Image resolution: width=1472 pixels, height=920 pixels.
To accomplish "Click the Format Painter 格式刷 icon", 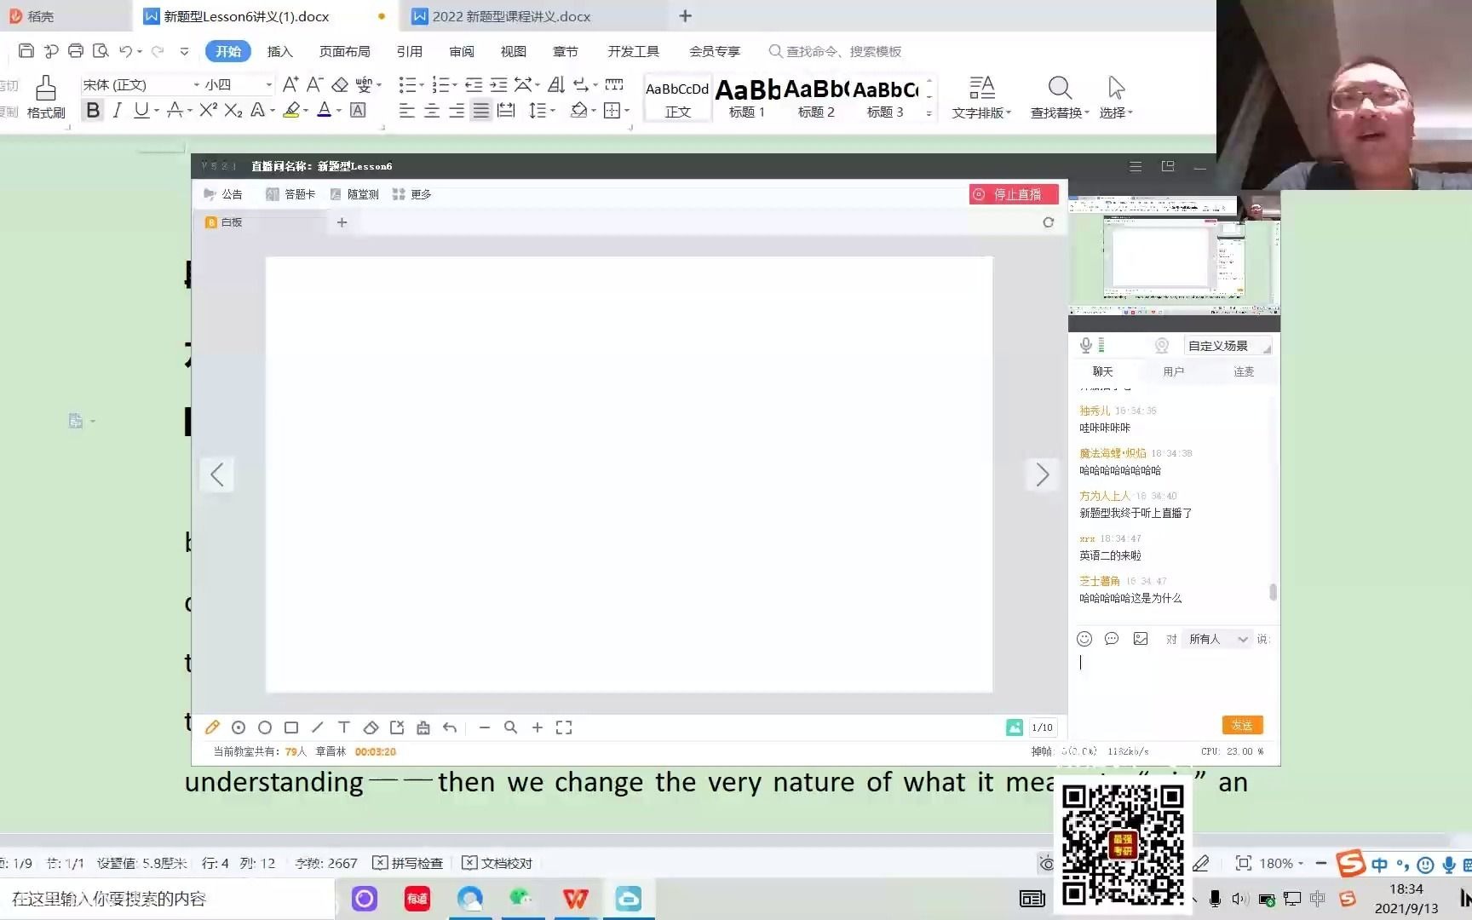I will click(x=46, y=97).
